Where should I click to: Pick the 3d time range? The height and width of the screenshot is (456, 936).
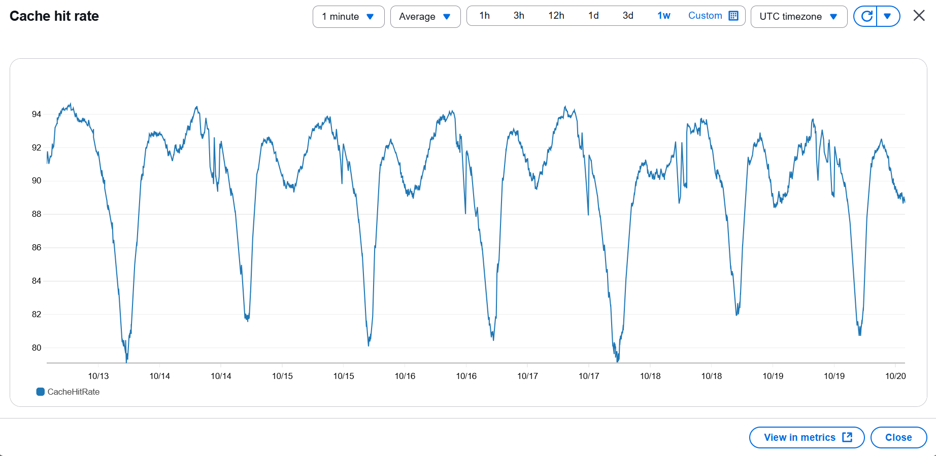pos(628,16)
